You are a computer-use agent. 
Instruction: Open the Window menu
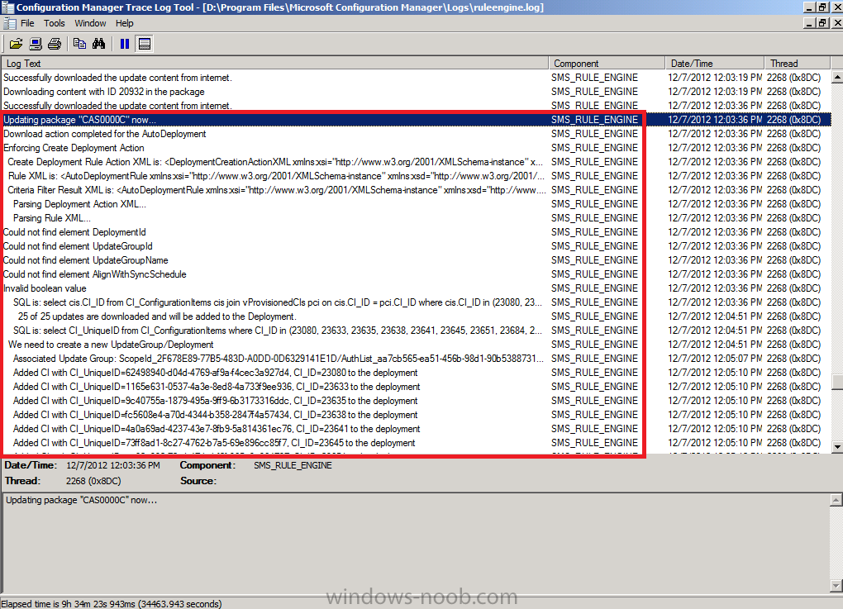(90, 23)
